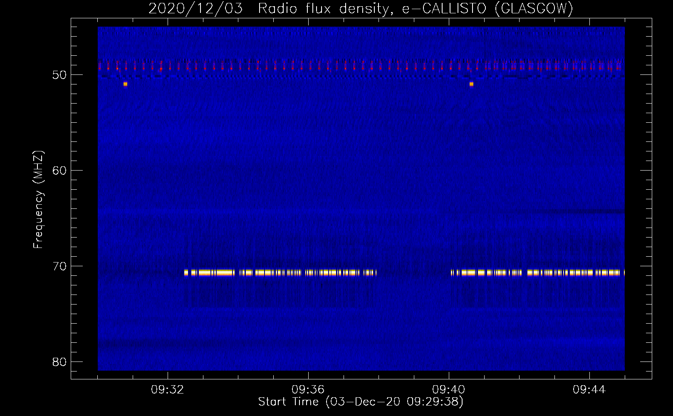
Task: Click the x-axis time label '09:36'
Action: pyautogui.click(x=308, y=390)
